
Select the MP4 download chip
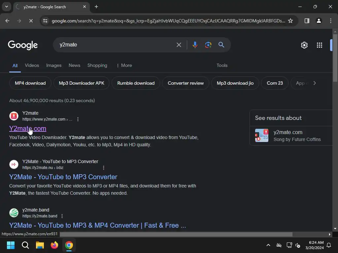[x=30, y=83]
